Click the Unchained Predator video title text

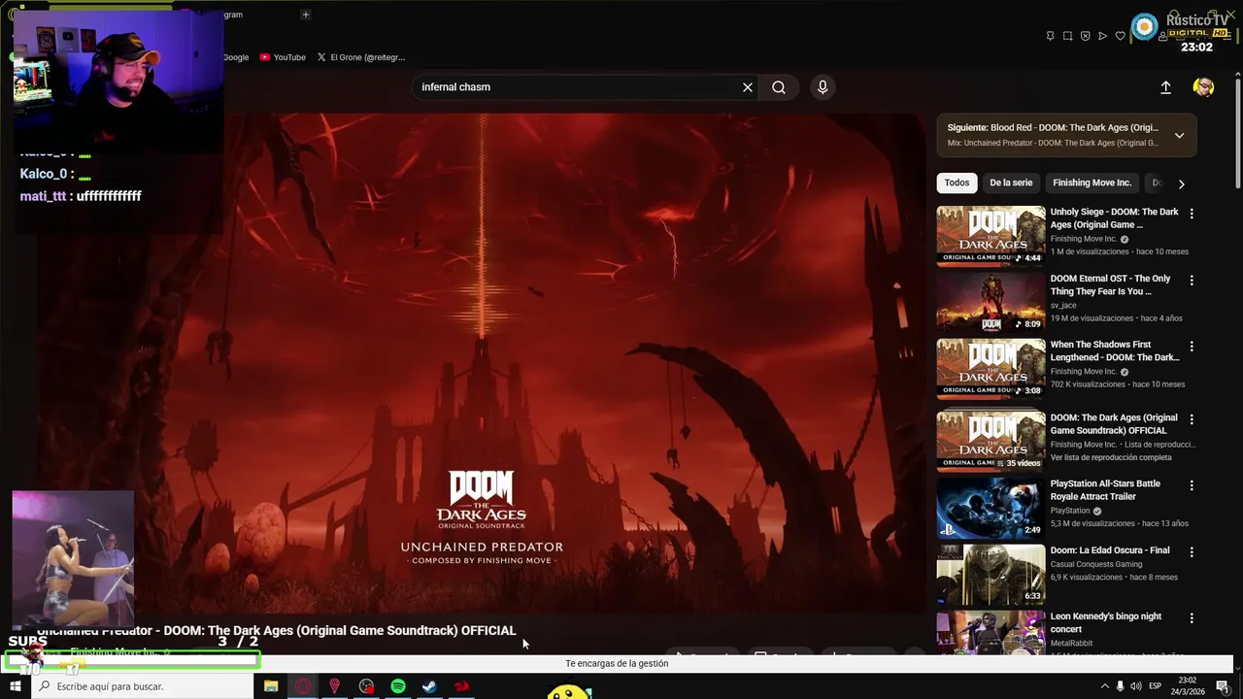pyautogui.click(x=277, y=631)
